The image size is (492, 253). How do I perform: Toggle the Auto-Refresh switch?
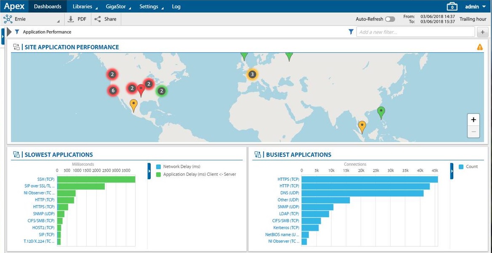390,19
